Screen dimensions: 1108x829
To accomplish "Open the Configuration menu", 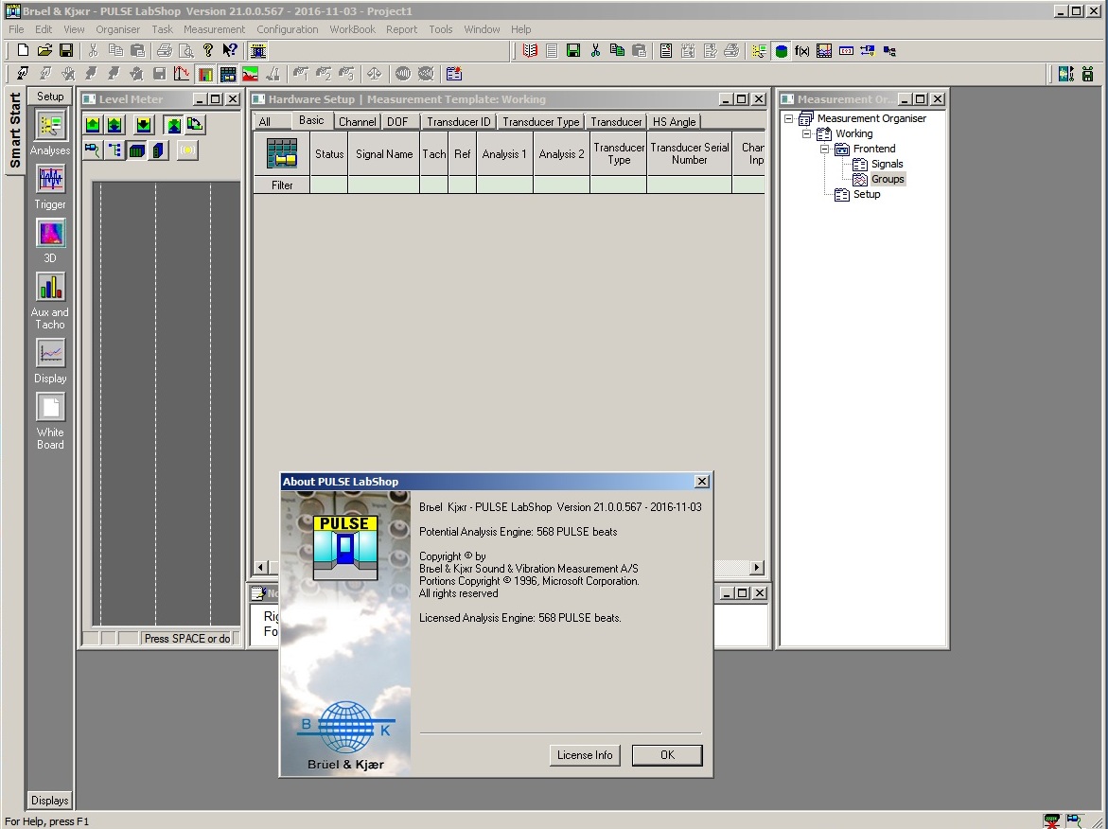I will (x=287, y=29).
